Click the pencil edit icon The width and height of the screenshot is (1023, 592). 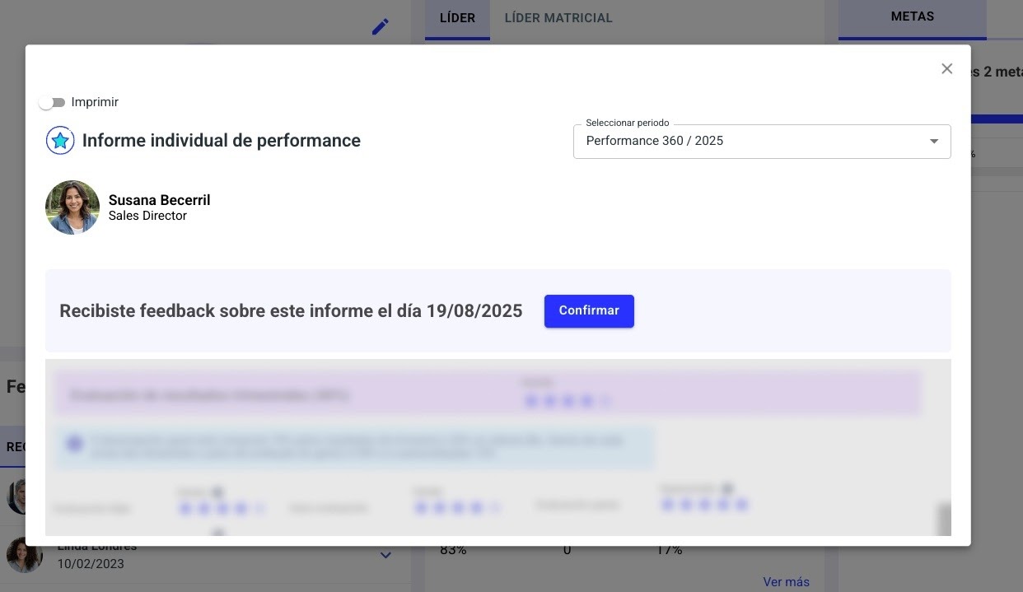click(380, 27)
